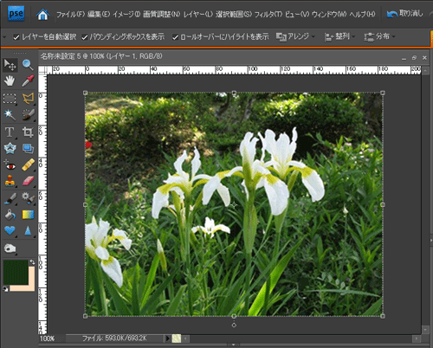Select the Brush tool

10,198
